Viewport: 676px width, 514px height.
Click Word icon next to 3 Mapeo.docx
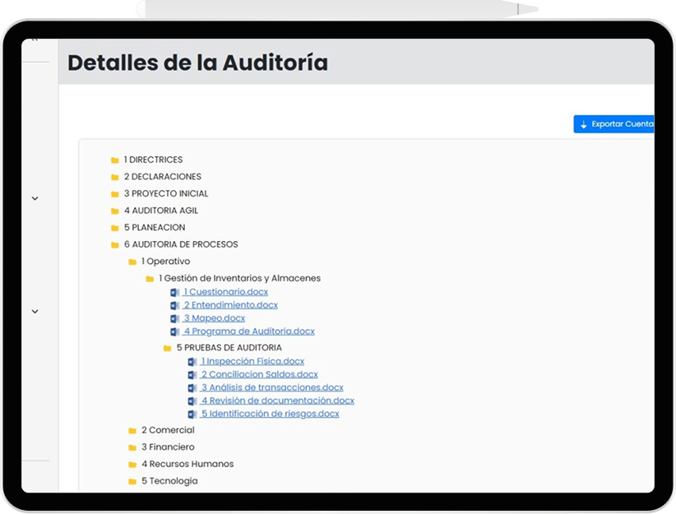tap(174, 318)
